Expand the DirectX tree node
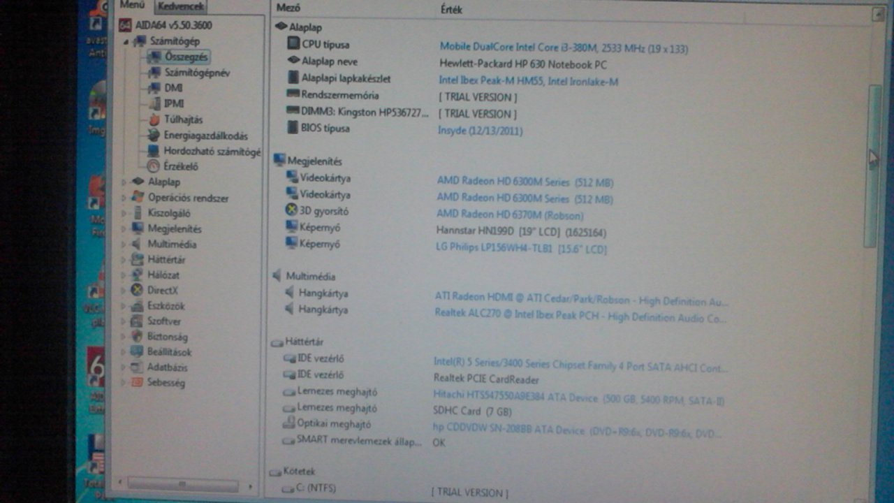 click(124, 290)
